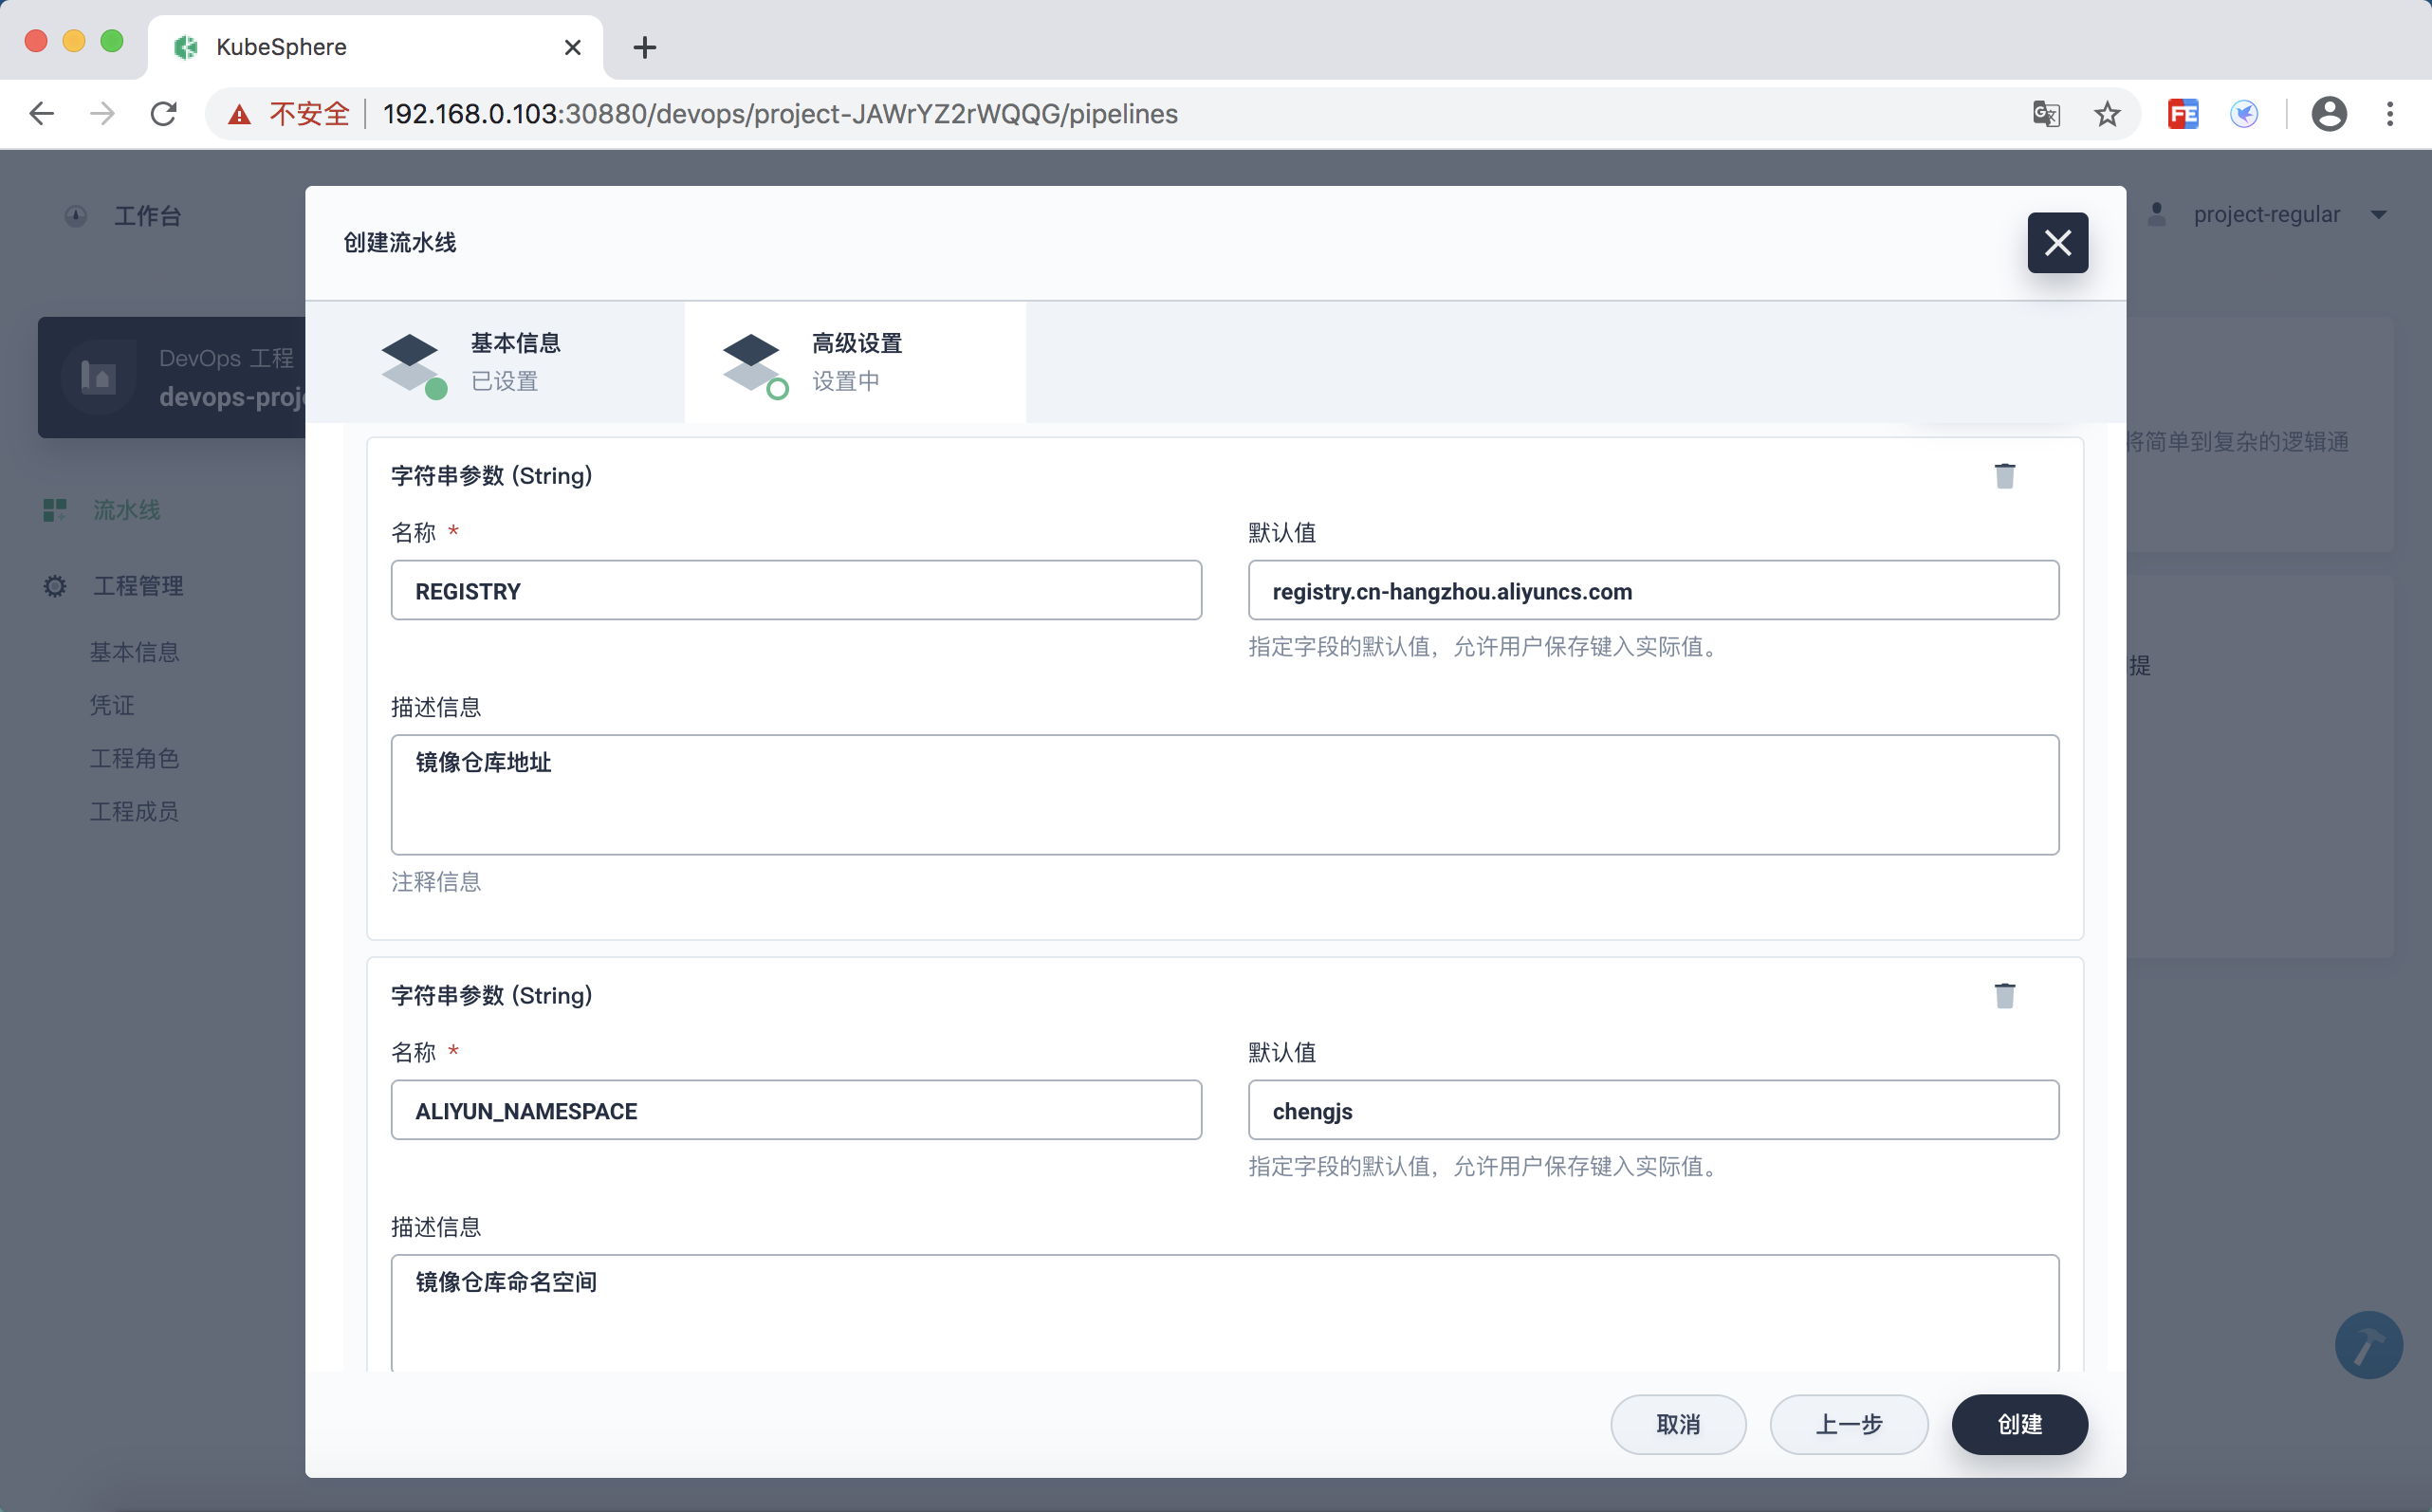Click the Google Translate icon in address bar

click(x=2046, y=114)
